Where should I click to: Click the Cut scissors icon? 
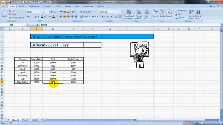pos(10,11)
